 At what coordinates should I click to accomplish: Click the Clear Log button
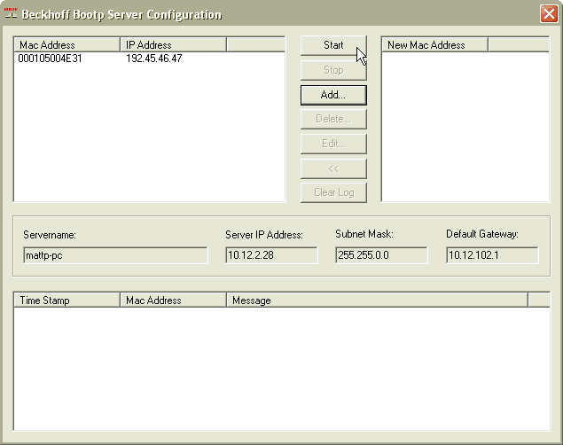click(x=333, y=192)
